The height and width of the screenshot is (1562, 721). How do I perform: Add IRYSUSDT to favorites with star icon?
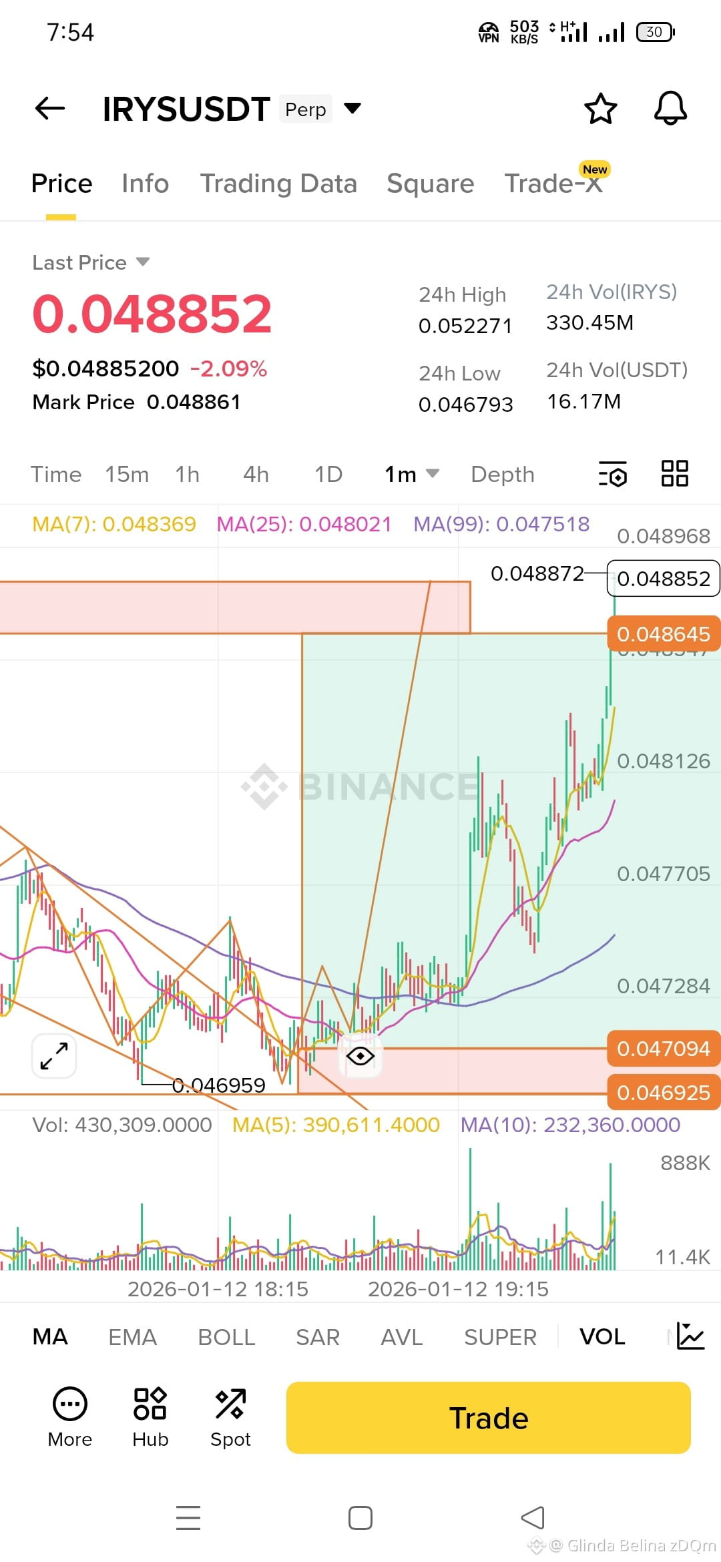pos(600,108)
